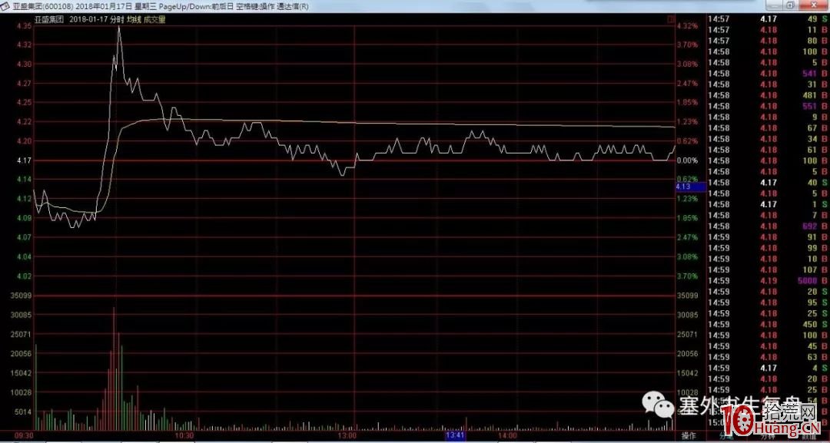Select the 4.19 tick row with volume 5000 B

coord(768,281)
